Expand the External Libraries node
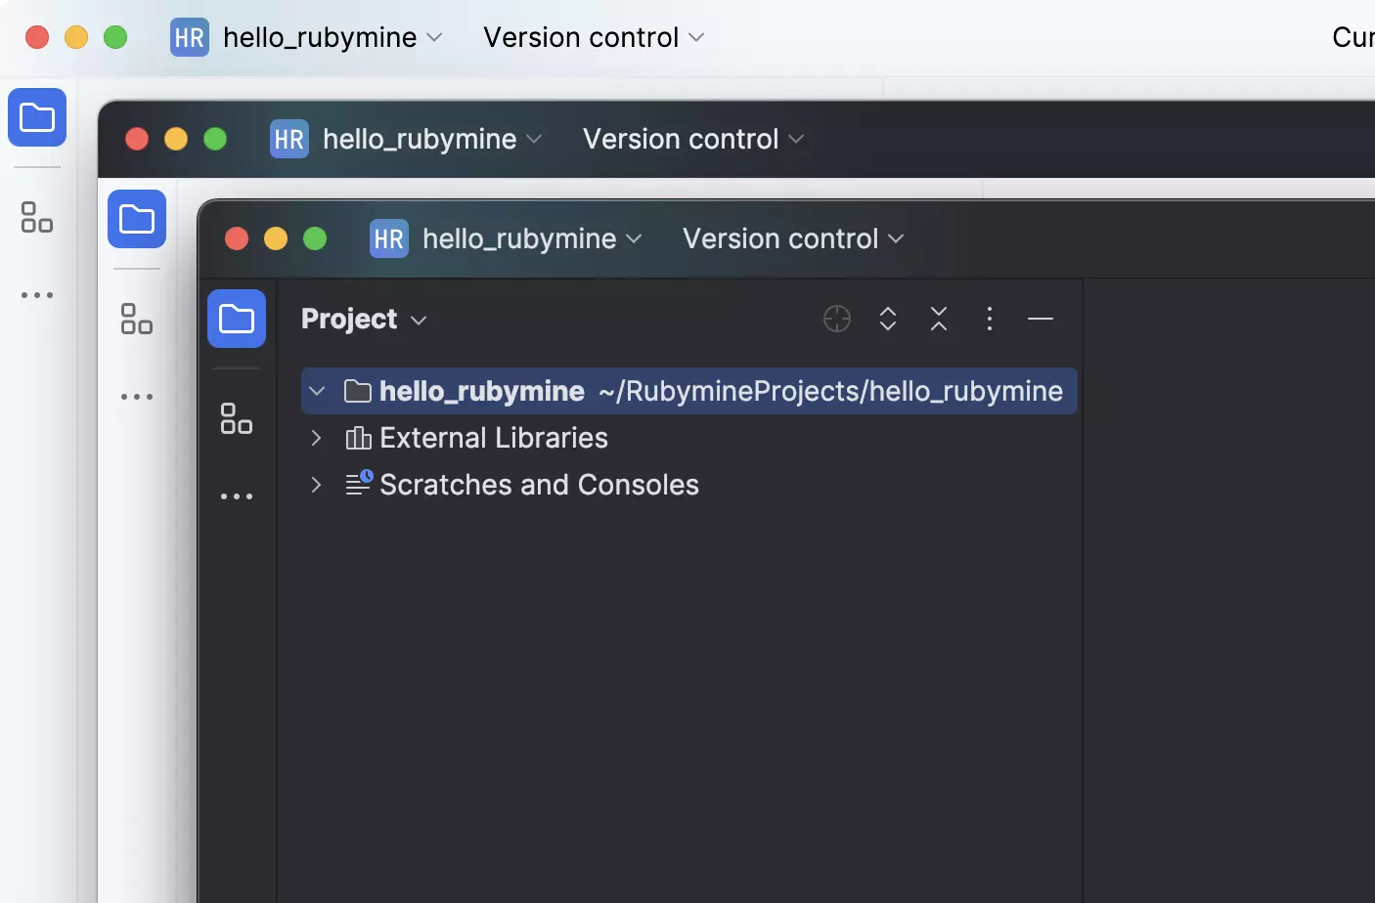 [x=315, y=438]
